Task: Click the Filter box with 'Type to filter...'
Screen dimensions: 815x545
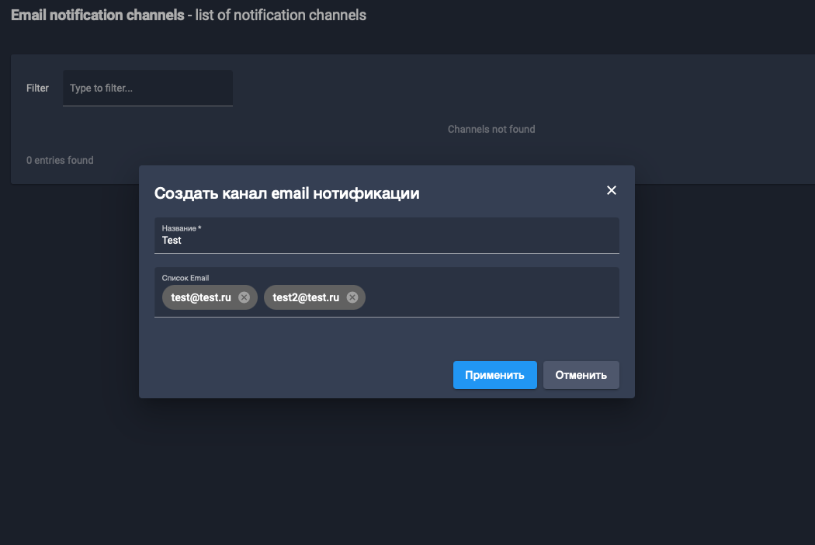Action: pyautogui.click(x=147, y=89)
